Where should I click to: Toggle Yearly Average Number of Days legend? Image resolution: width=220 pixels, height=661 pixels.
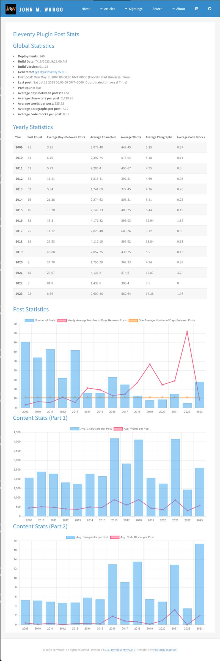coord(92,320)
